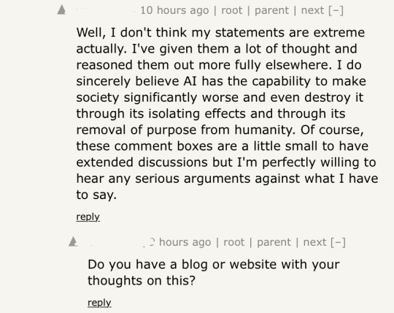394x313 pixels.
Task: Click the 'thoughts on this?' line
Action: pyautogui.click(x=142, y=281)
